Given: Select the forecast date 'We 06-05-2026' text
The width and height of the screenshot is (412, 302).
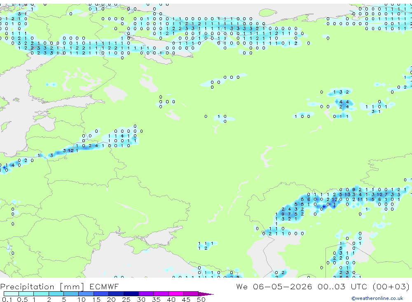Looking at the screenshot, I should coord(274,286).
